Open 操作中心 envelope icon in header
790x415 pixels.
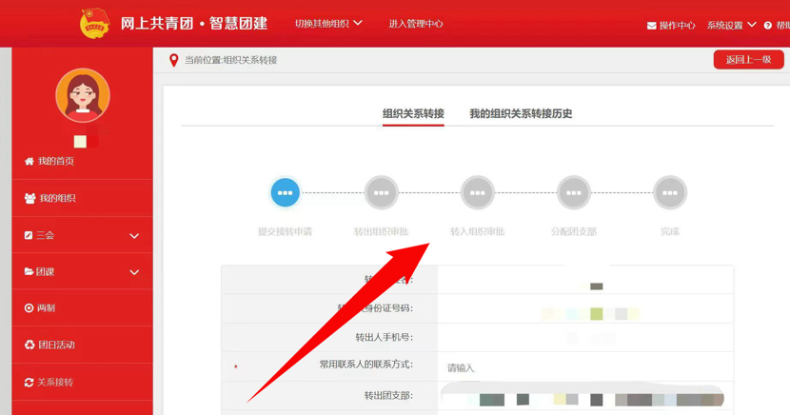coord(651,26)
